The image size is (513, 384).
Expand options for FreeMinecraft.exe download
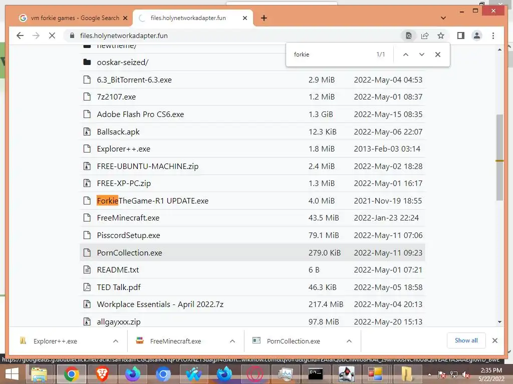232,341
